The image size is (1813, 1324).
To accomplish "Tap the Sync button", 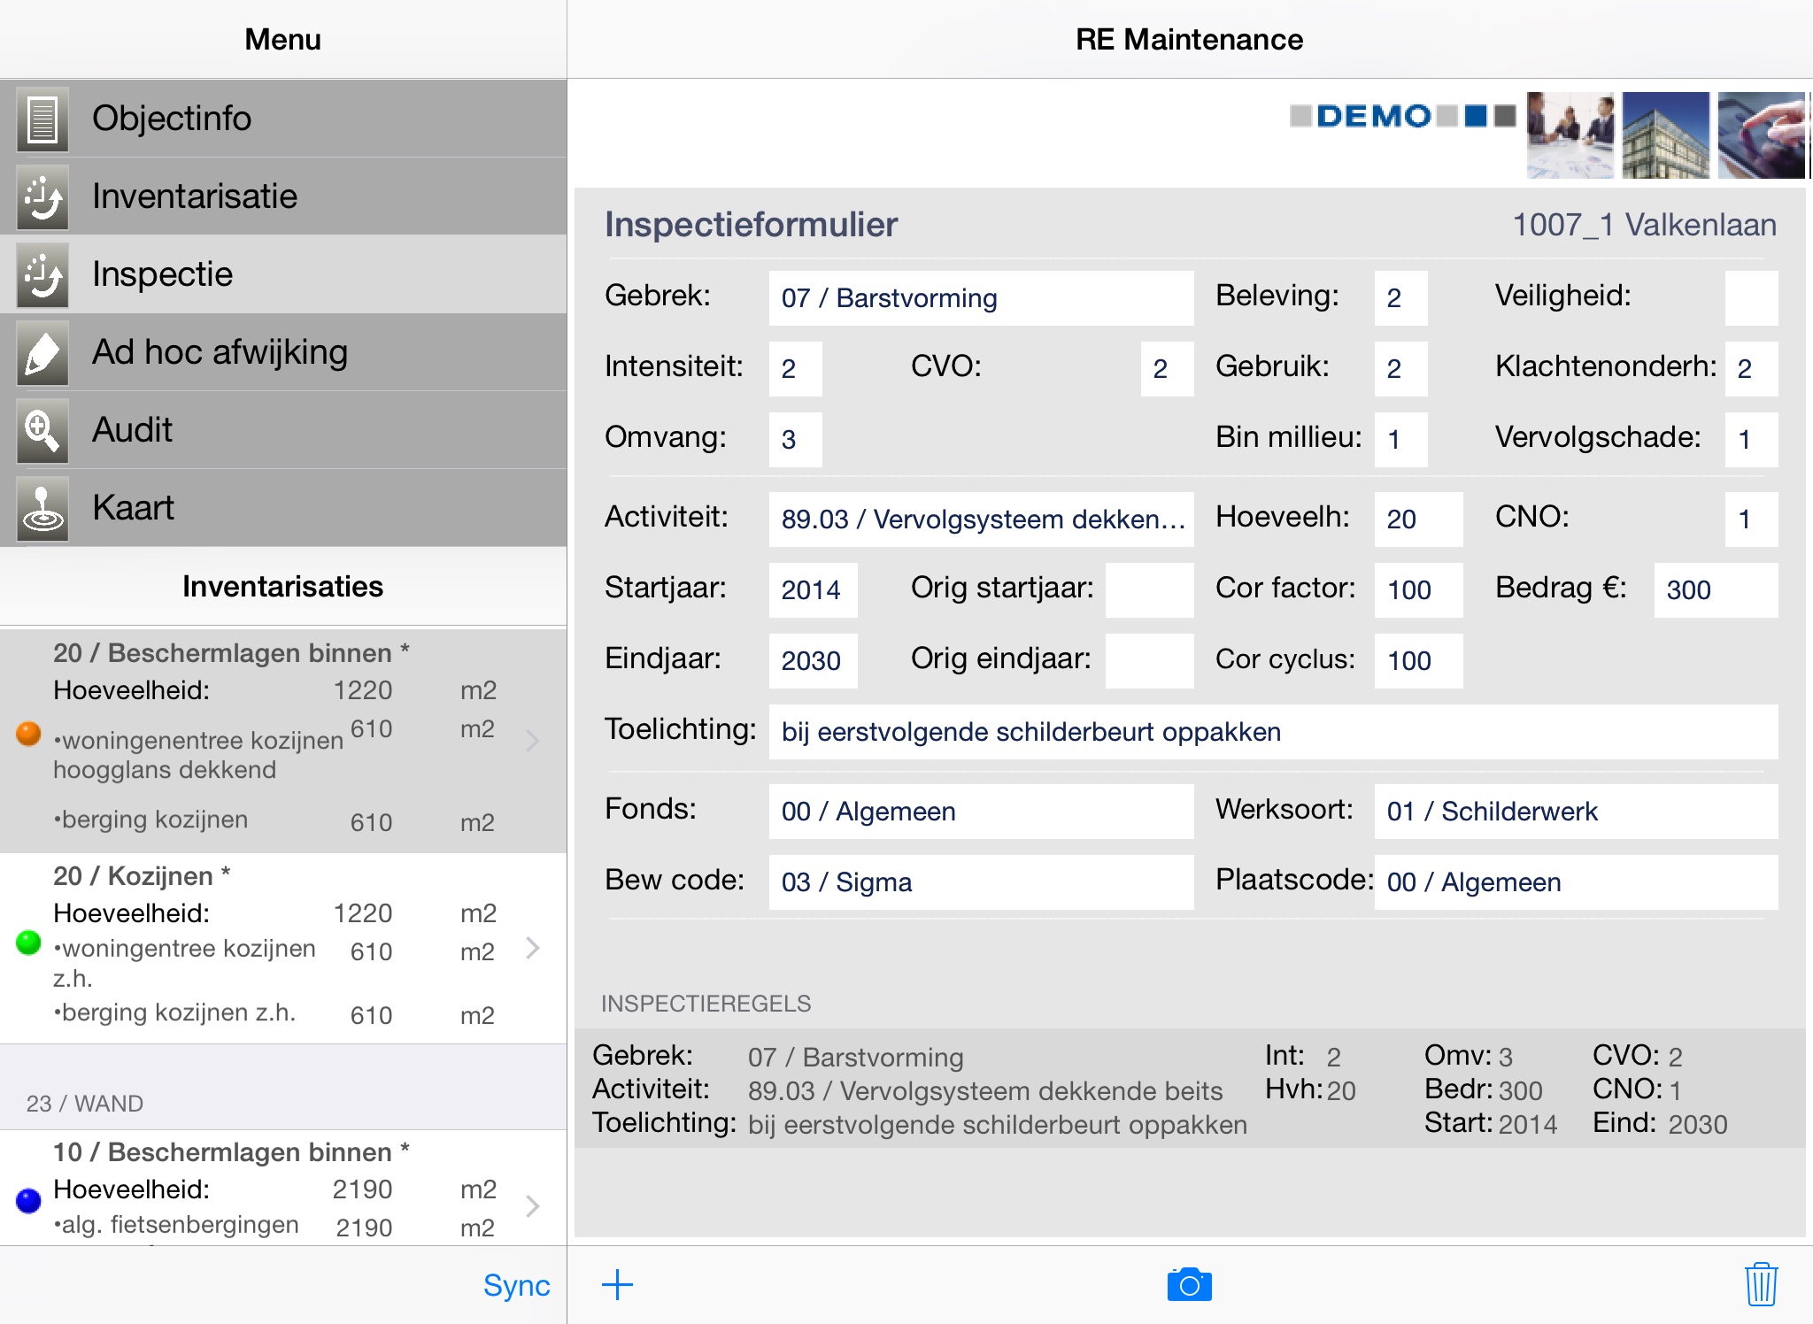I will coord(516,1285).
